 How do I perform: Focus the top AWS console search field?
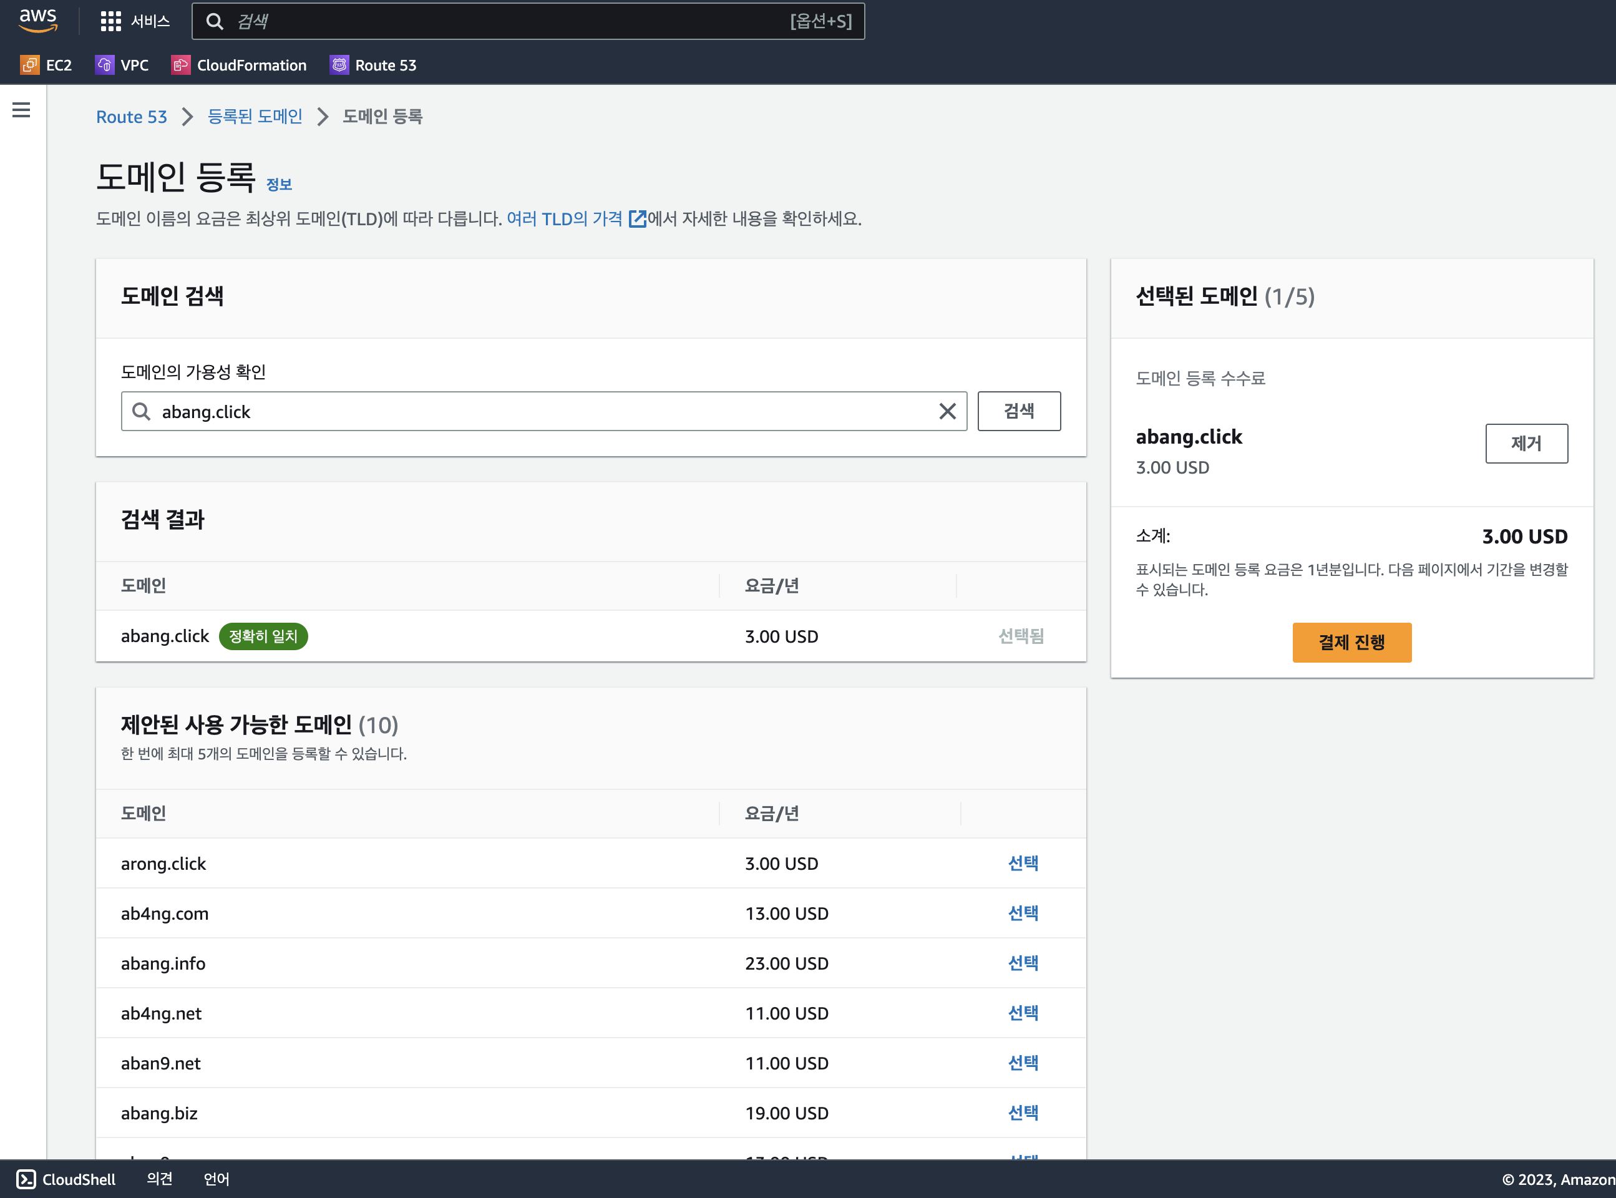click(507, 21)
